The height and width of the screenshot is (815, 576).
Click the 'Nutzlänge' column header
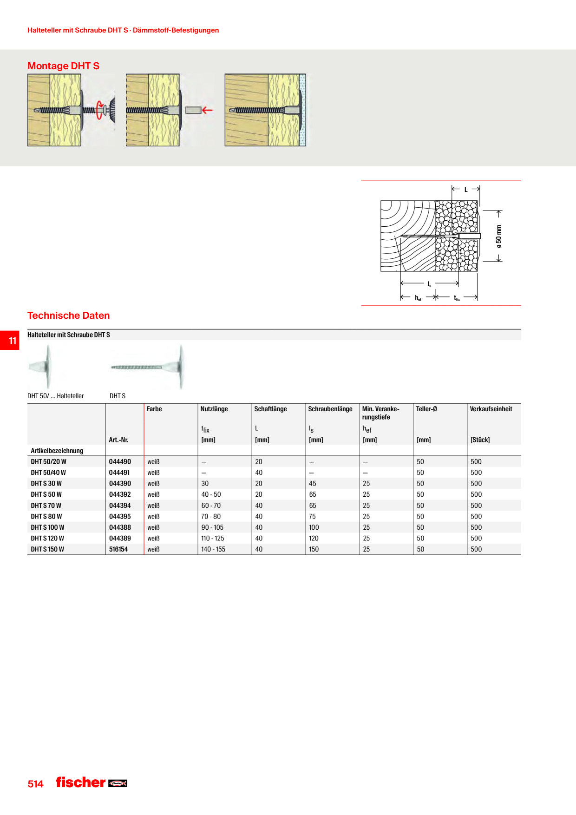214,409
